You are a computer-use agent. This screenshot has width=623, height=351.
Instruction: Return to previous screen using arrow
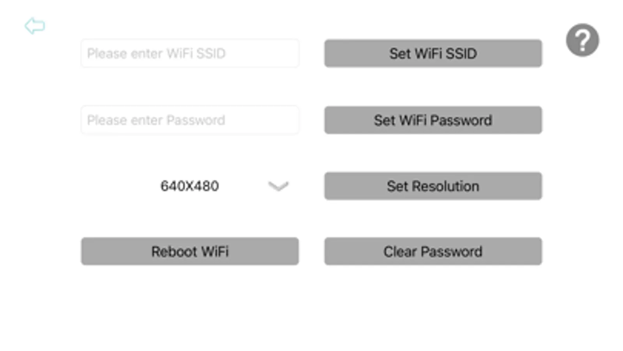[35, 26]
